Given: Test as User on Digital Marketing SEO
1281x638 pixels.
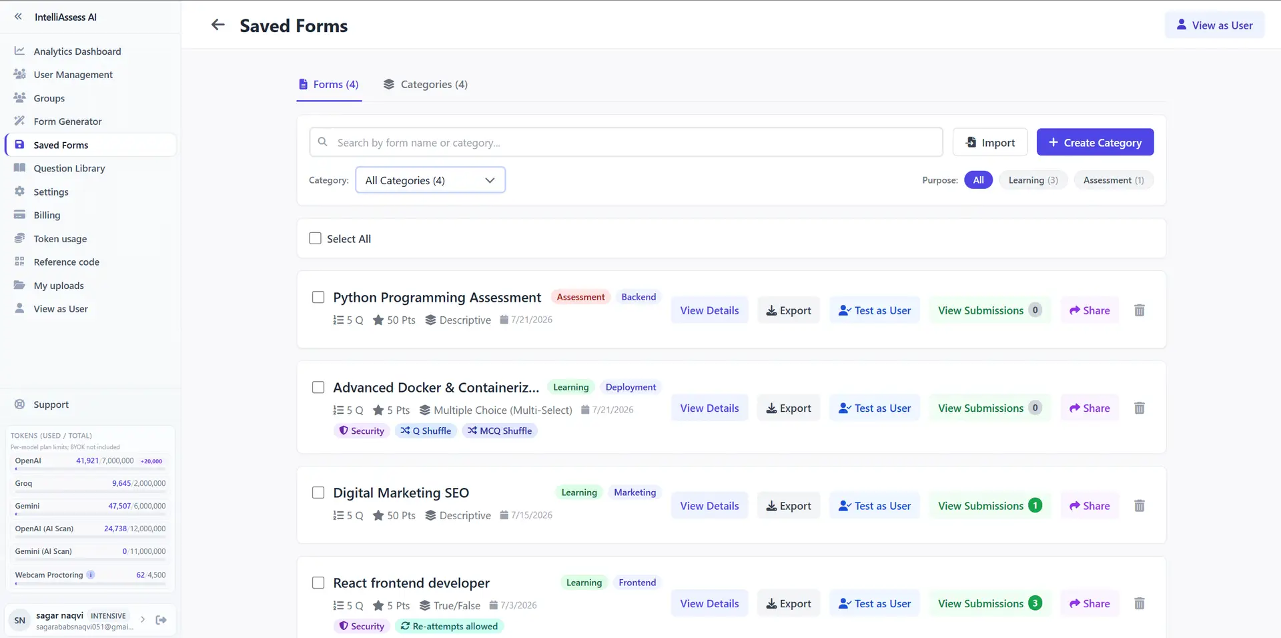Looking at the screenshot, I should [875, 506].
